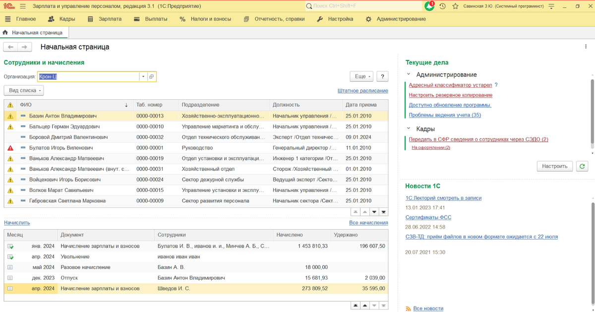595x312 pixels.
Task: Open the Налоги и взносы menu
Action: [205, 19]
